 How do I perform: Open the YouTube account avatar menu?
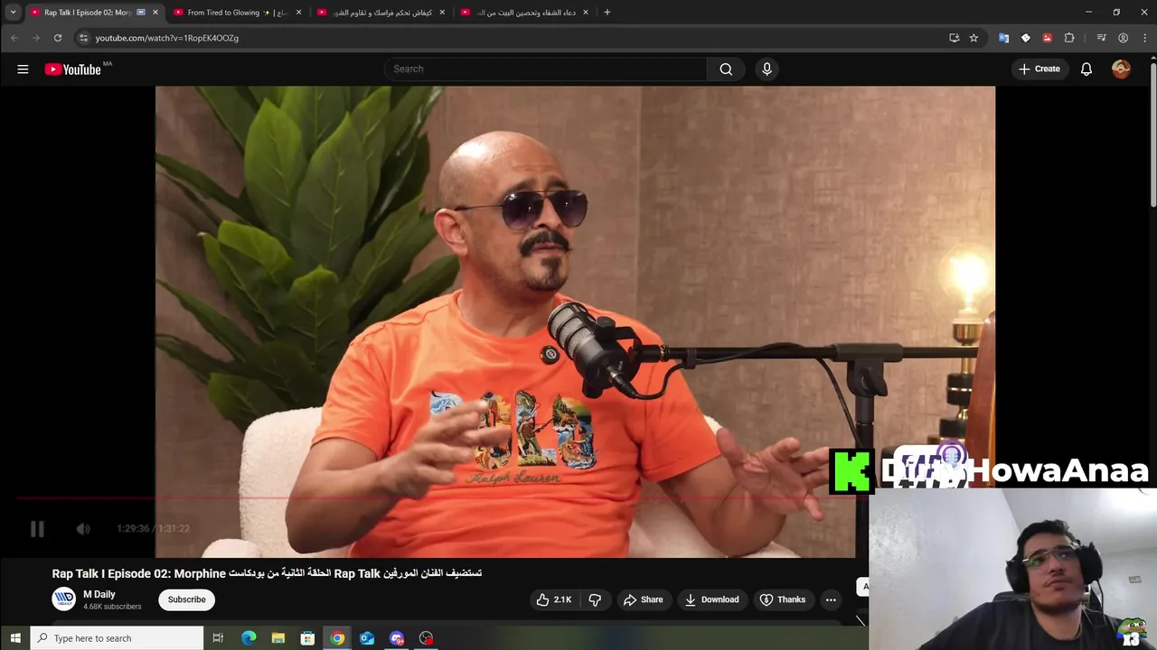pos(1121,70)
